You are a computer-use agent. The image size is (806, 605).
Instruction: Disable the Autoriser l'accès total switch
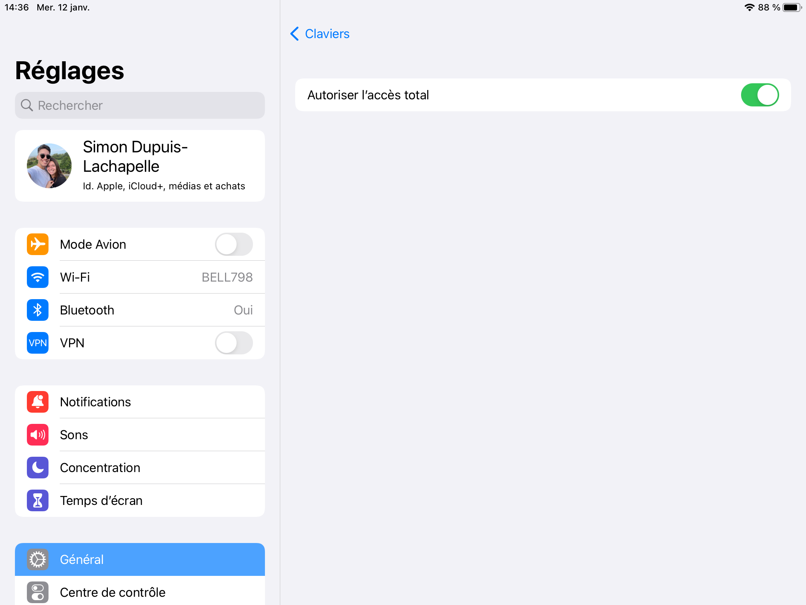point(759,95)
